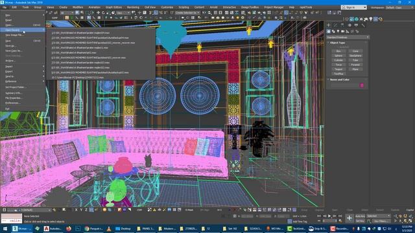Select the Shapes category icon
The image size is (415, 233).
(x=333, y=32)
